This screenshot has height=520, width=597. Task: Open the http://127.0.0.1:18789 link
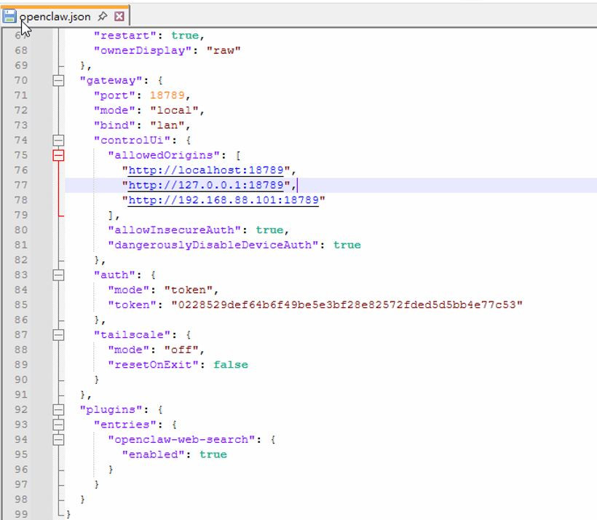[x=206, y=185]
